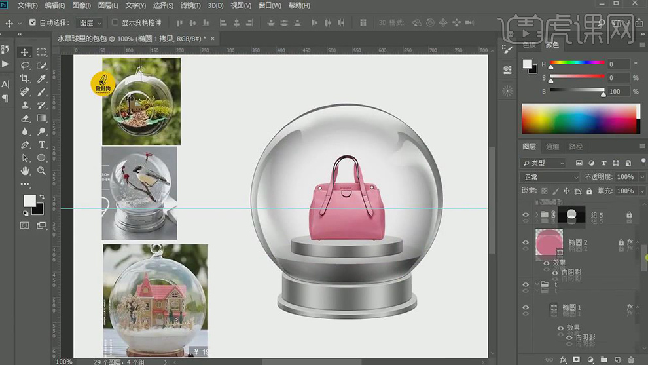648x365 pixels.
Task: Select the Clone Stamp tool
Action: pyautogui.click(x=25, y=105)
